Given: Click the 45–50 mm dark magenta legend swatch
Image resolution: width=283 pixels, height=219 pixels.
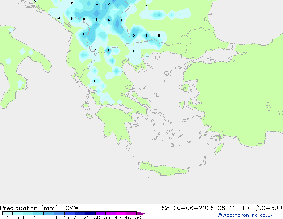Looking at the screenshot, I should (x=131, y=213).
